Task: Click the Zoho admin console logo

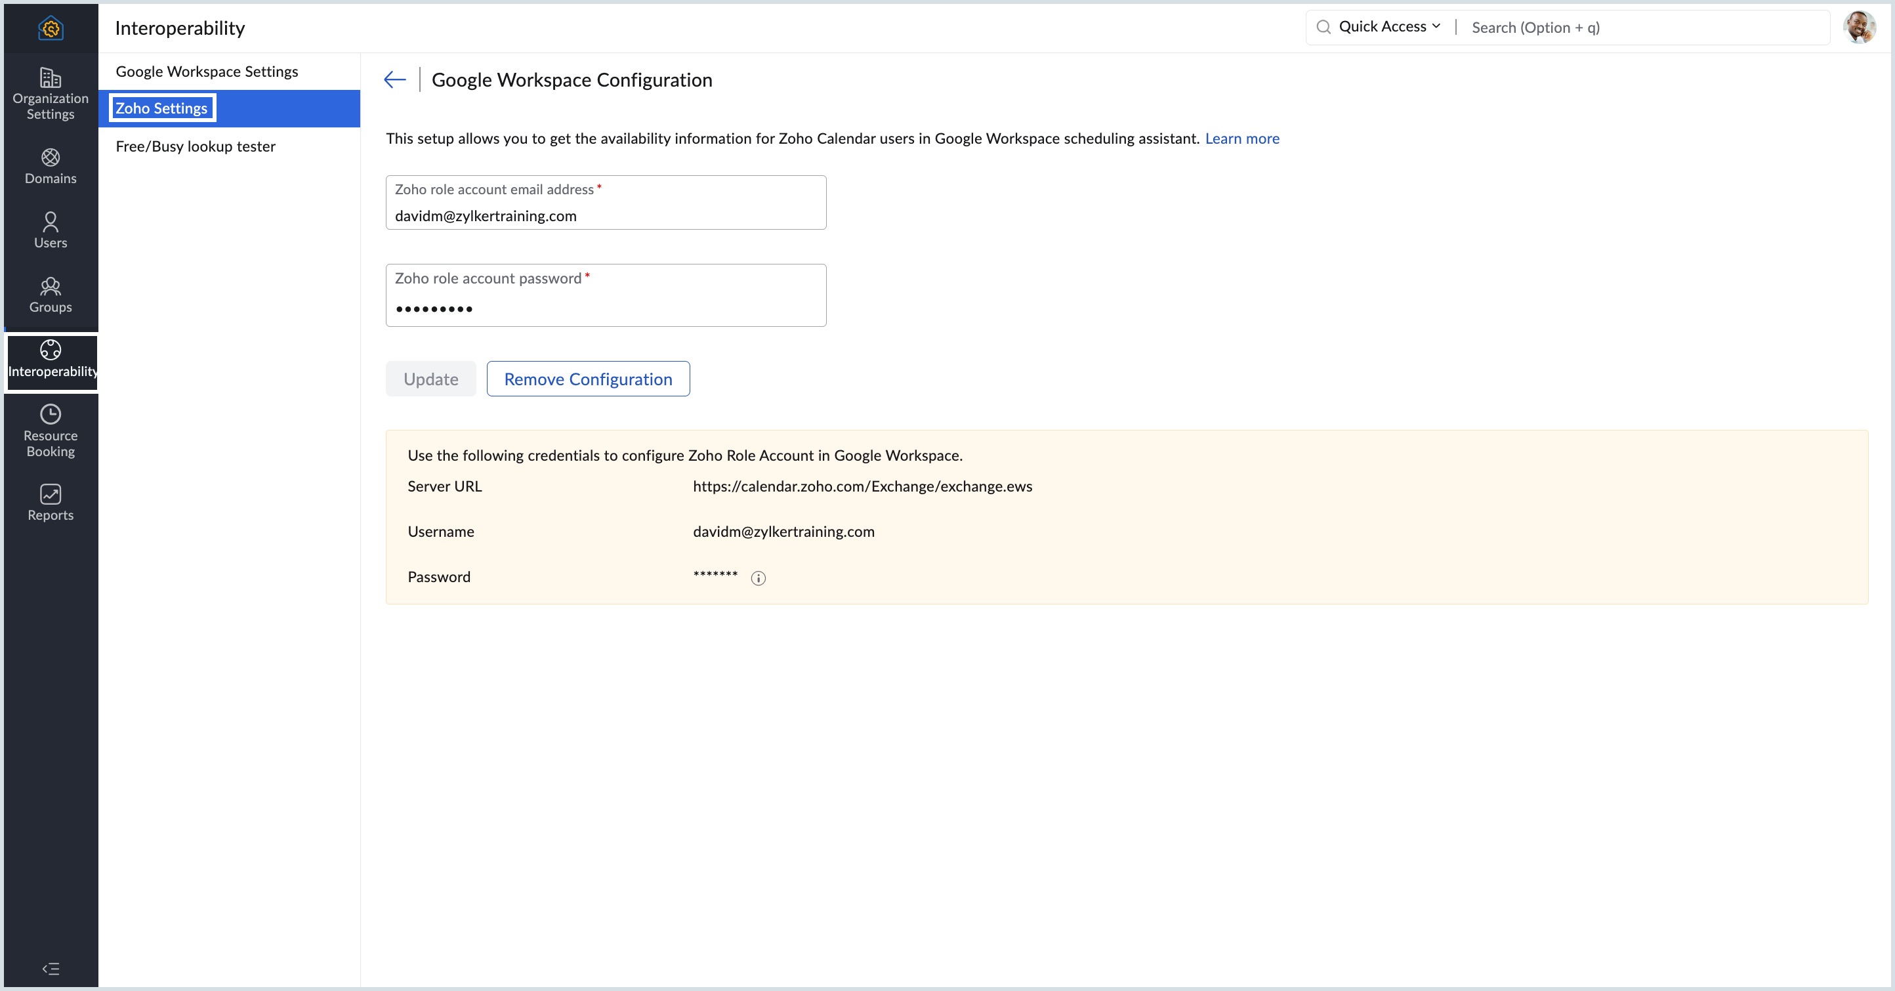Action: [x=51, y=28]
